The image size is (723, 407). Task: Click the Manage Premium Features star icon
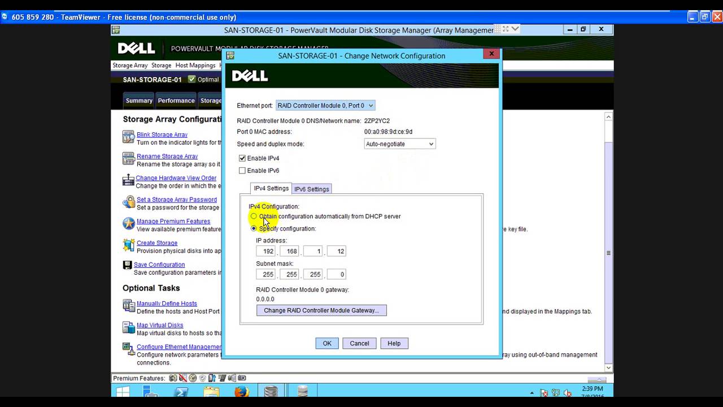(128, 224)
